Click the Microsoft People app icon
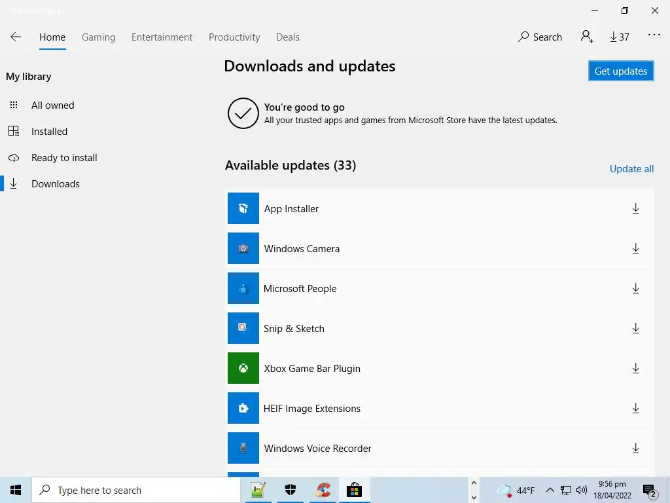The image size is (670, 503). (243, 288)
